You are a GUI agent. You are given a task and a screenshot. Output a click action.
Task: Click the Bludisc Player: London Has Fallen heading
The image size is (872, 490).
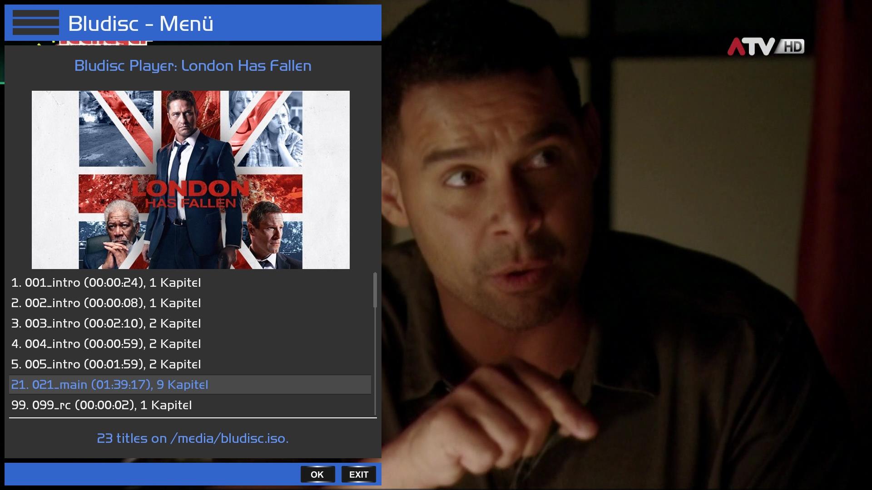click(x=193, y=66)
